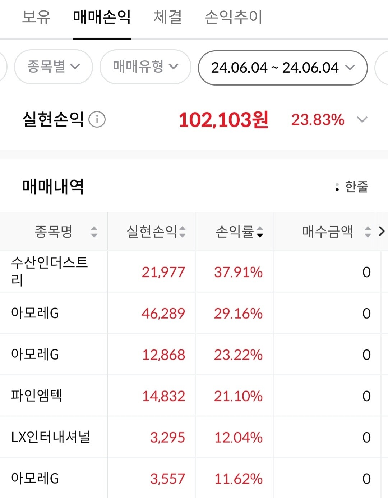Click the sort icon beside 실현손익 header
Screen dimensions: 388x498
pos(183,233)
